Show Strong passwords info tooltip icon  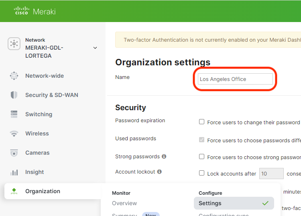164,157
